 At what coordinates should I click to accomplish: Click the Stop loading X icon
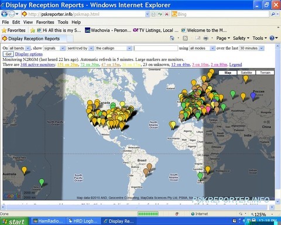[167, 14]
